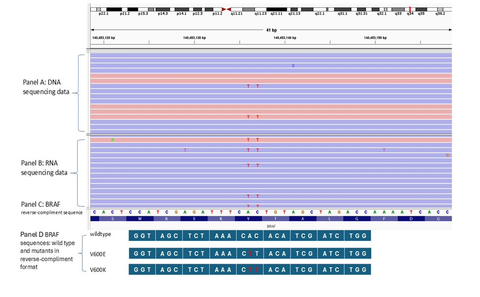Click the 140,453,130 bp ruler position

(x=194, y=37)
